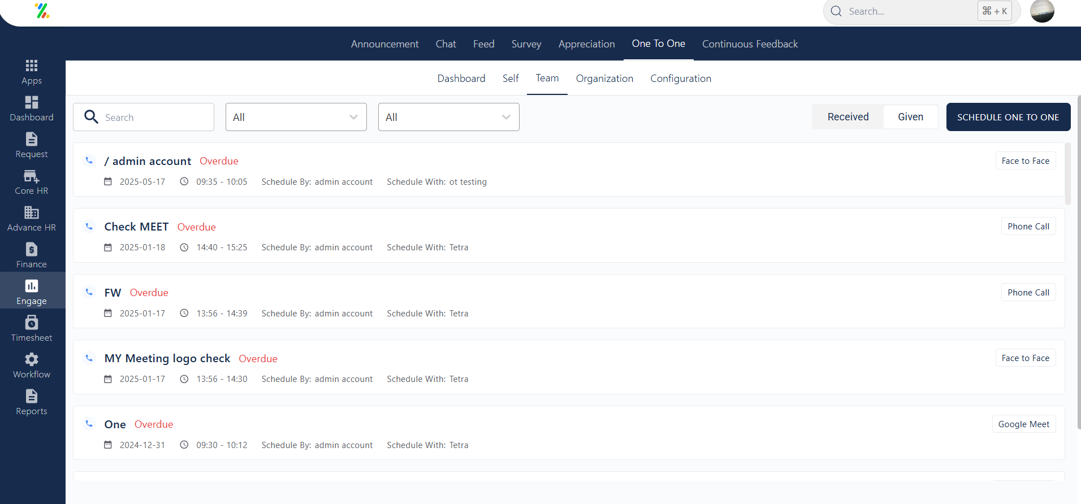Click Face to Face tag on / admin account
The height and width of the screenshot is (504, 1081).
[1026, 161]
